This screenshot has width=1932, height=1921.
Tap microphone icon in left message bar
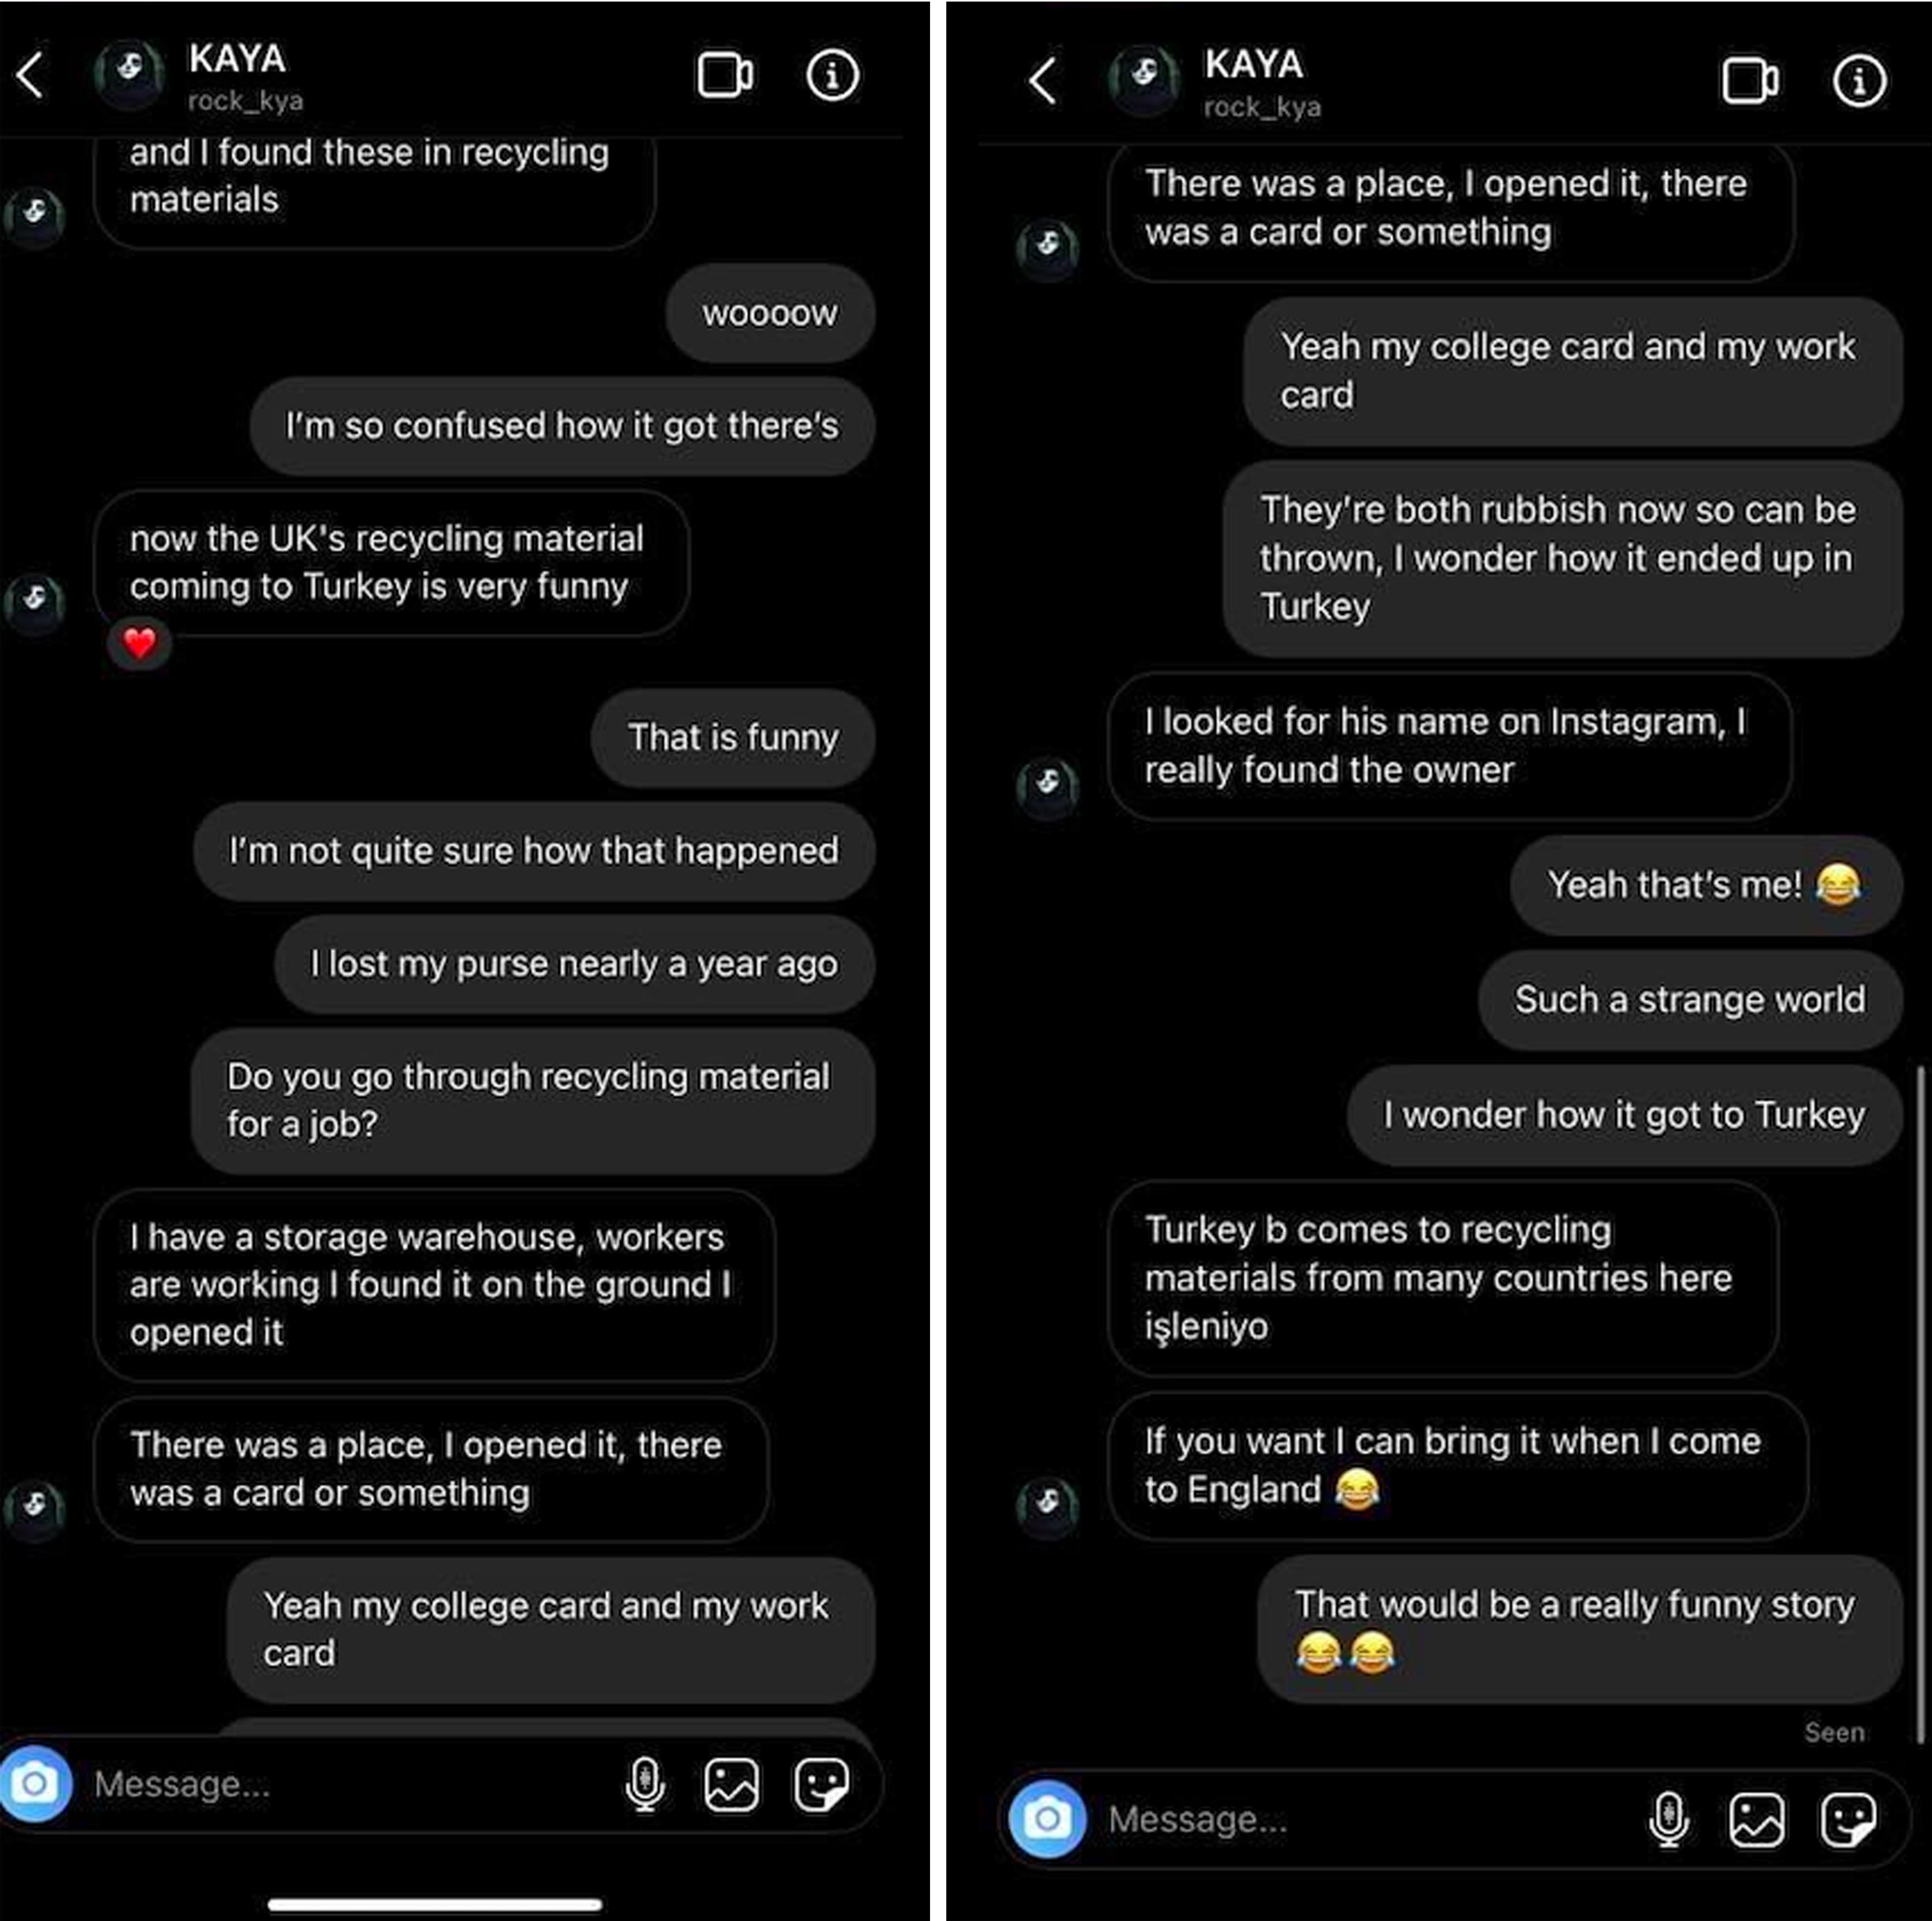(x=645, y=1783)
